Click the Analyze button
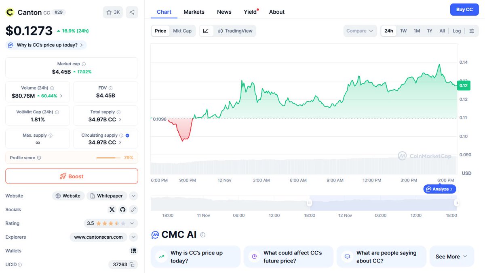The image size is (485, 273). (x=440, y=189)
